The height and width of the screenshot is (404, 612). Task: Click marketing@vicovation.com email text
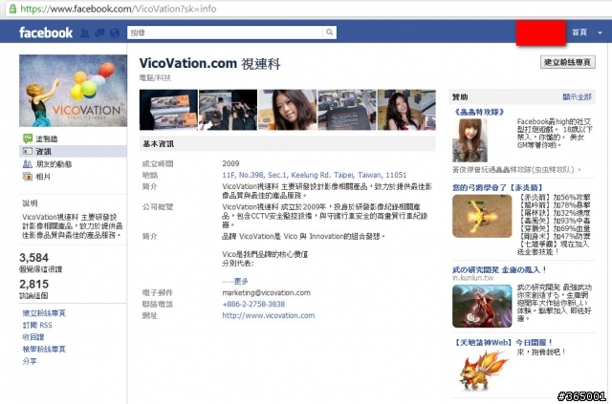[x=266, y=293]
